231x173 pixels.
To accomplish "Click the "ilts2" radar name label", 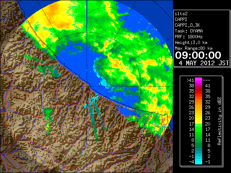I will 181,14.
